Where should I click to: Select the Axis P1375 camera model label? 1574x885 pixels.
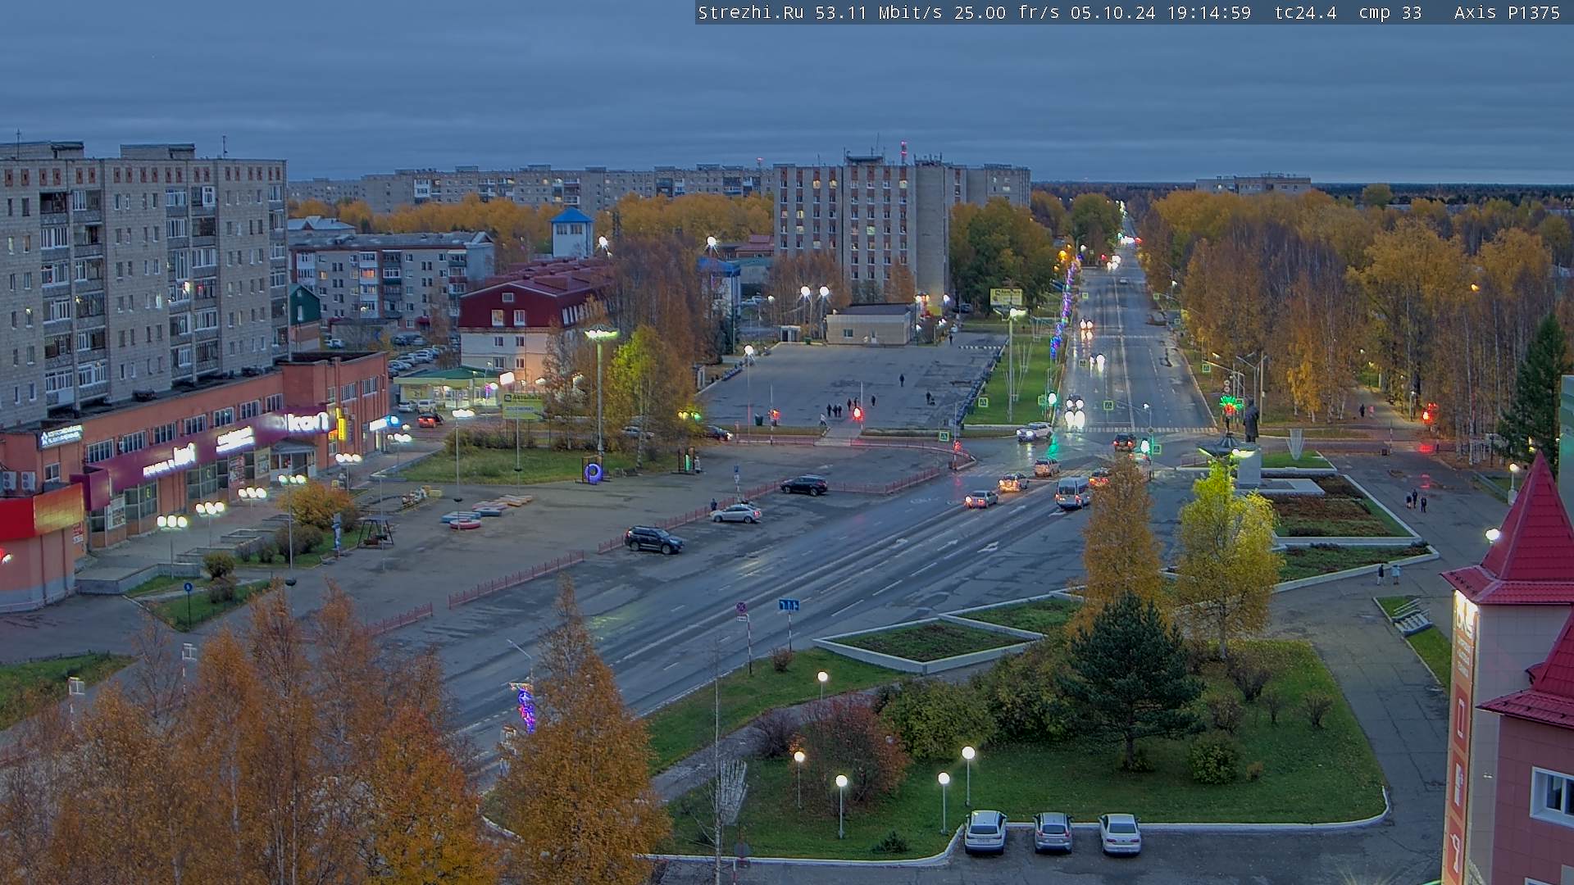(x=1507, y=13)
